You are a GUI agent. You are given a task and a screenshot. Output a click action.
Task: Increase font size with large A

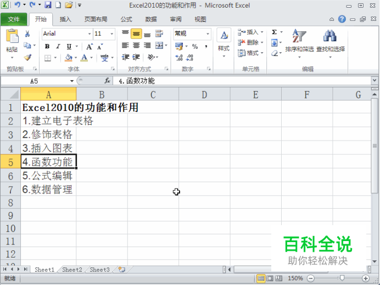[x=90, y=47]
